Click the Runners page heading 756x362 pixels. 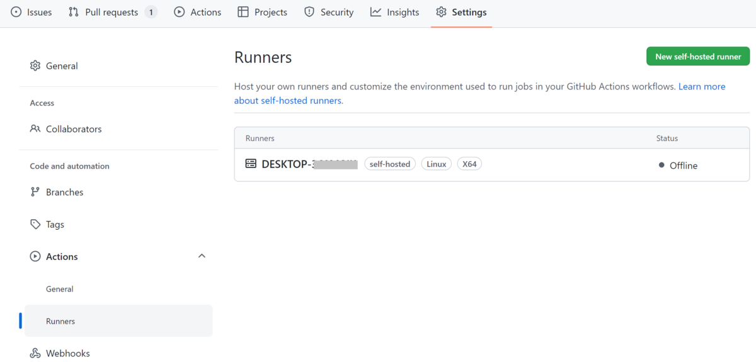[x=263, y=57]
